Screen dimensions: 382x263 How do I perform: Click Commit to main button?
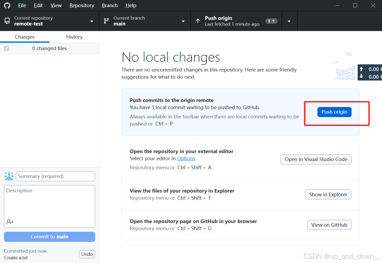(x=50, y=237)
